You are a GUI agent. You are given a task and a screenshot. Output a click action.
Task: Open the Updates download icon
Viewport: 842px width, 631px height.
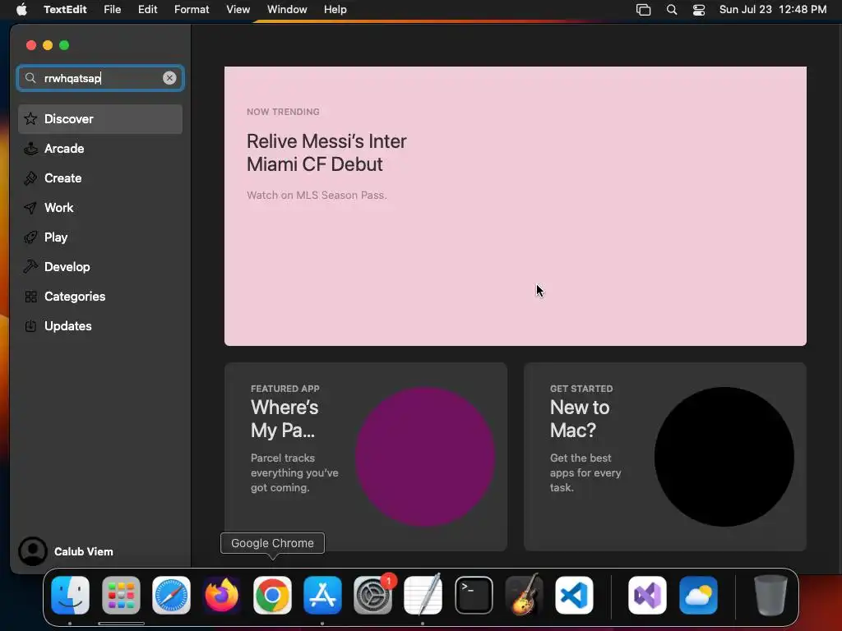pyautogui.click(x=30, y=325)
